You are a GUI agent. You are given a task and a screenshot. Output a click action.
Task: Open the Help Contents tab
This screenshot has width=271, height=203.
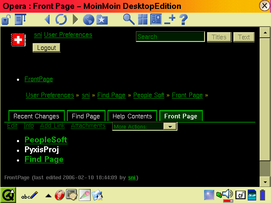132,116
